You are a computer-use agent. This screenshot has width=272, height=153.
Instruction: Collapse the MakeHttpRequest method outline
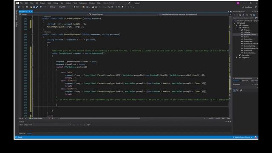(32, 34)
